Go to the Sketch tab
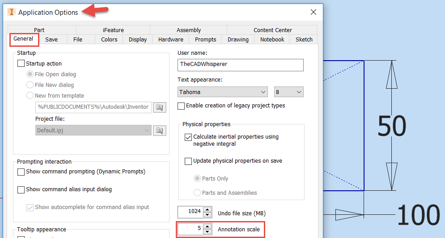 [x=304, y=40]
